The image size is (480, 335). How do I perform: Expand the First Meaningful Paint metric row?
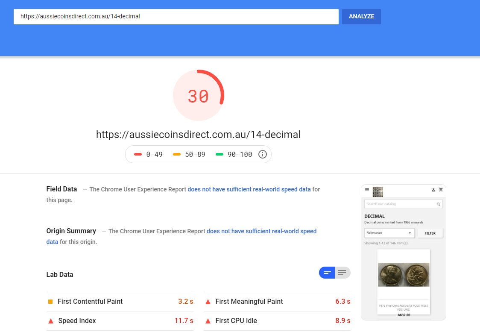277,302
